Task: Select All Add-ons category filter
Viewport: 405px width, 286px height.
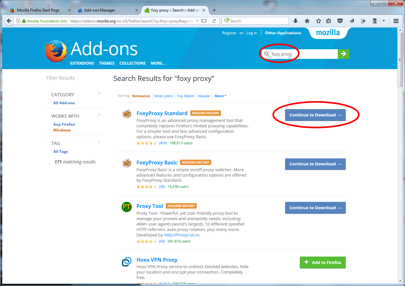Action: click(64, 103)
